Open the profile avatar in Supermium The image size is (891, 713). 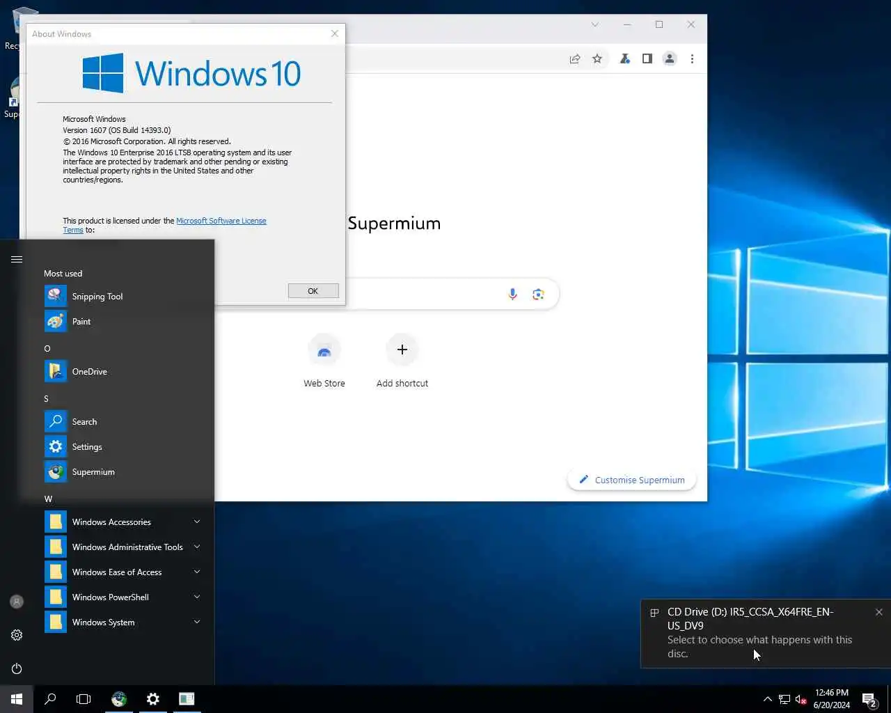click(x=670, y=59)
